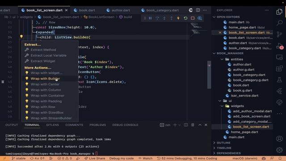Pause the debug session

click(x=150, y=18)
